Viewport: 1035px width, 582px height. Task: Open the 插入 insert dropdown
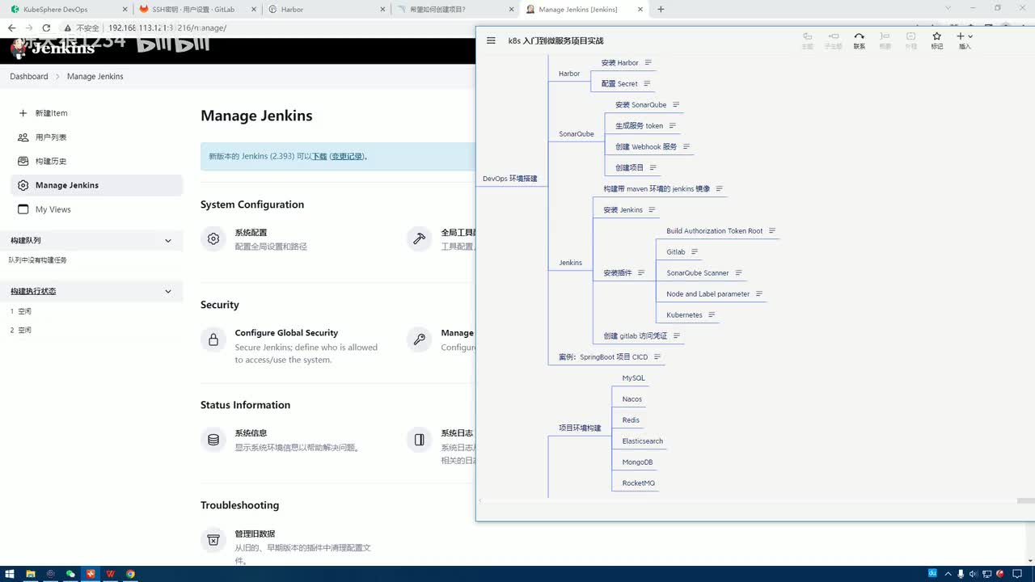pyautogui.click(x=964, y=40)
